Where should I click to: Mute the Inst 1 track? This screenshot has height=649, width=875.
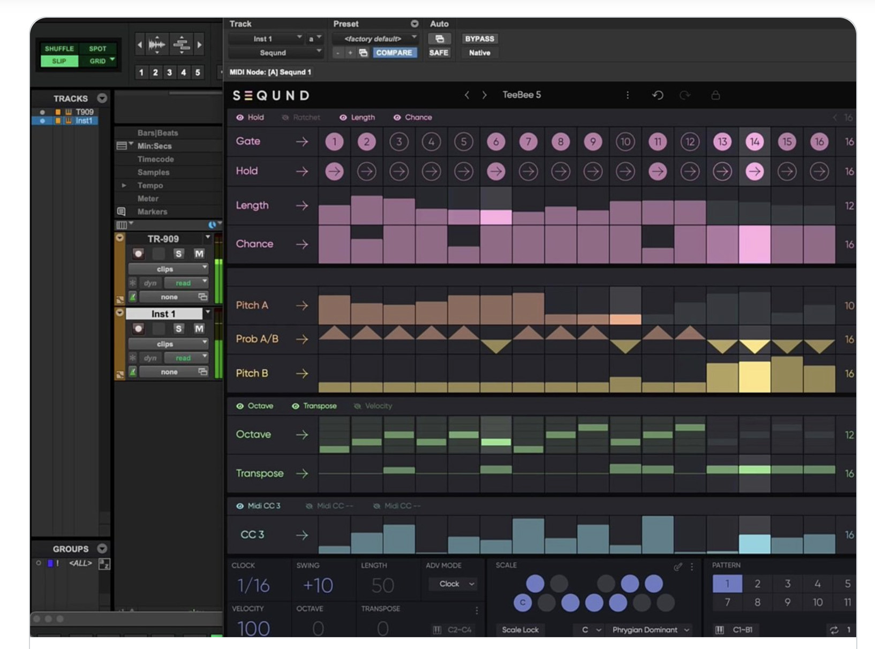(199, 329)
